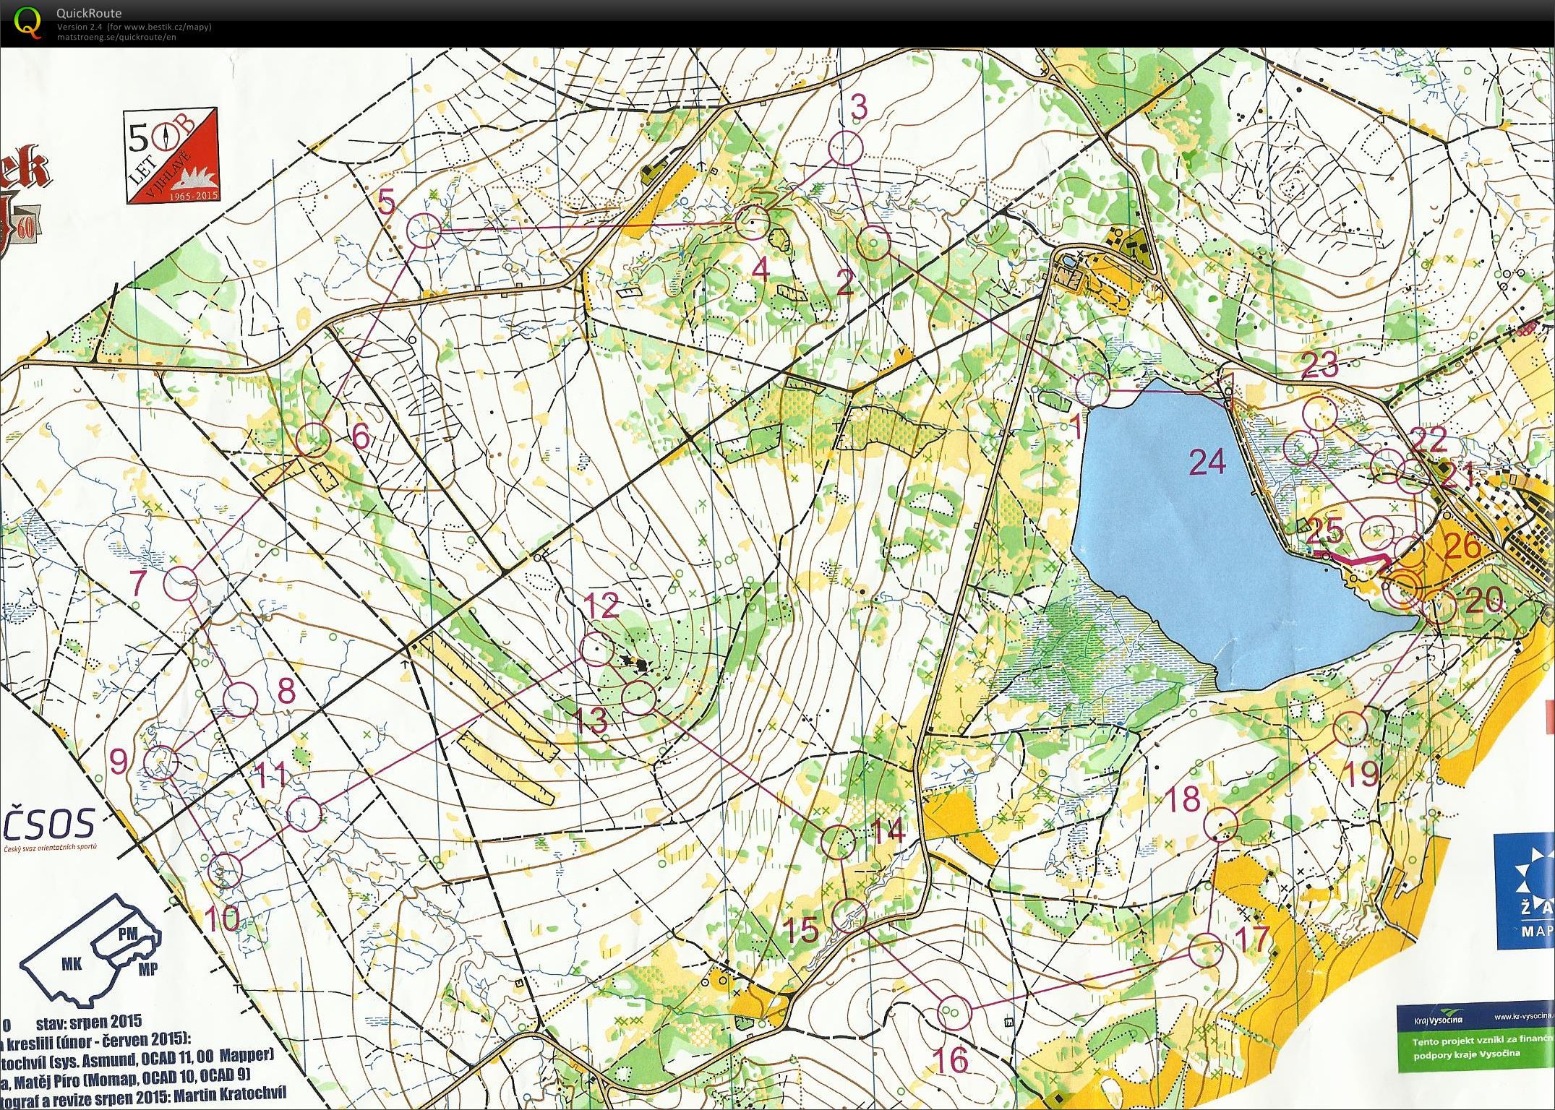Click the control number label "23"
The height and width of the screenshot is (1110, 1555).
1321,366
